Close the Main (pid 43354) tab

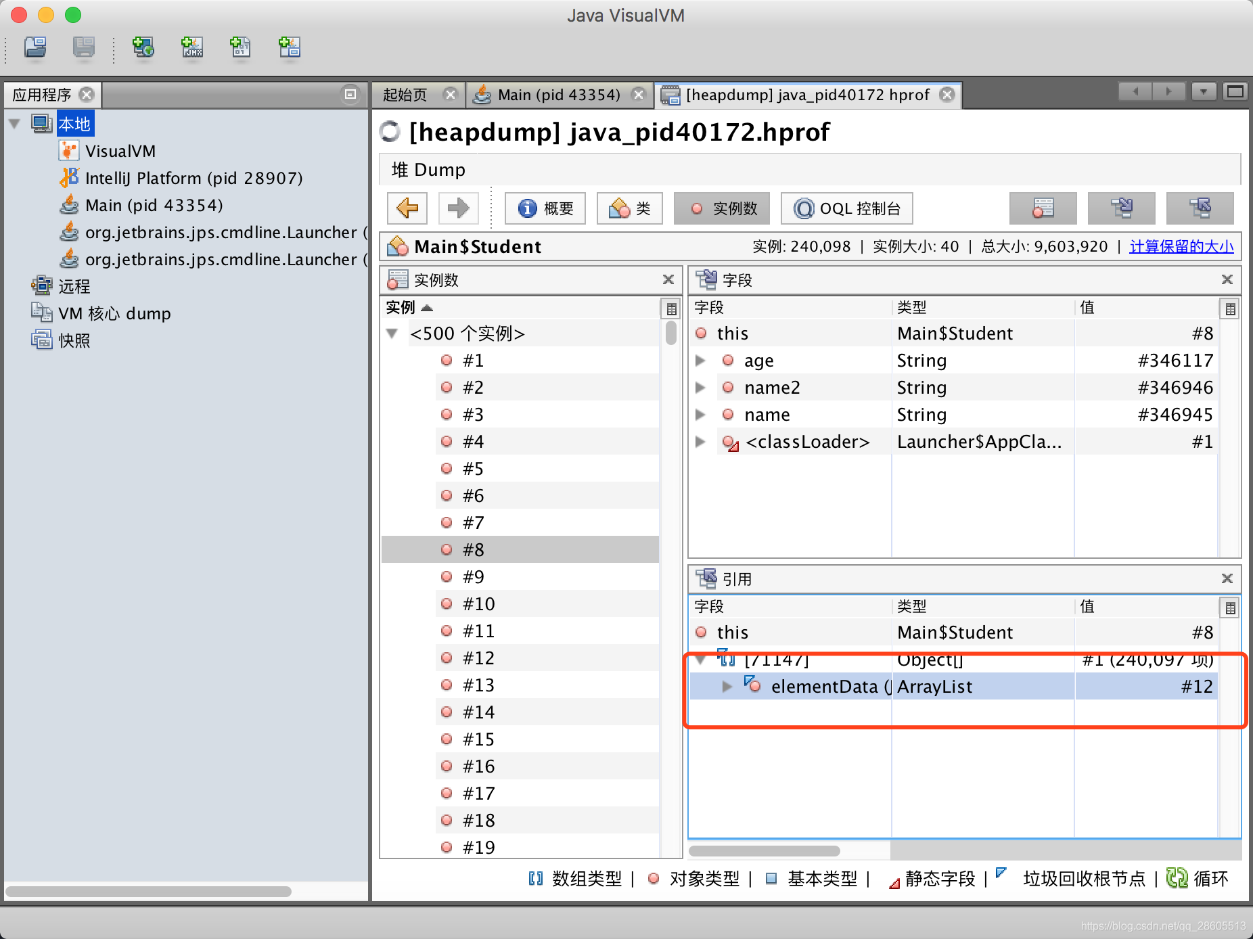coord(638,95)
